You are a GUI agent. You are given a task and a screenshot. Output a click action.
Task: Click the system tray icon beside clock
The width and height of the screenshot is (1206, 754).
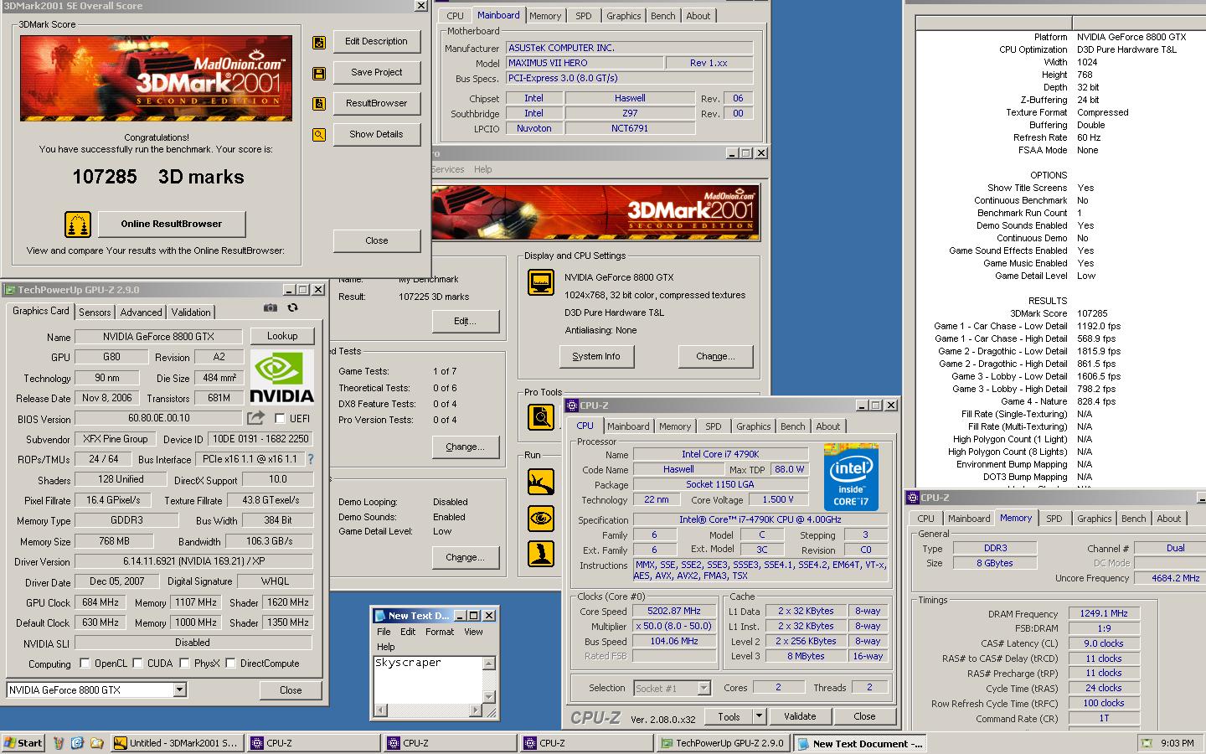pos(1147,743)
